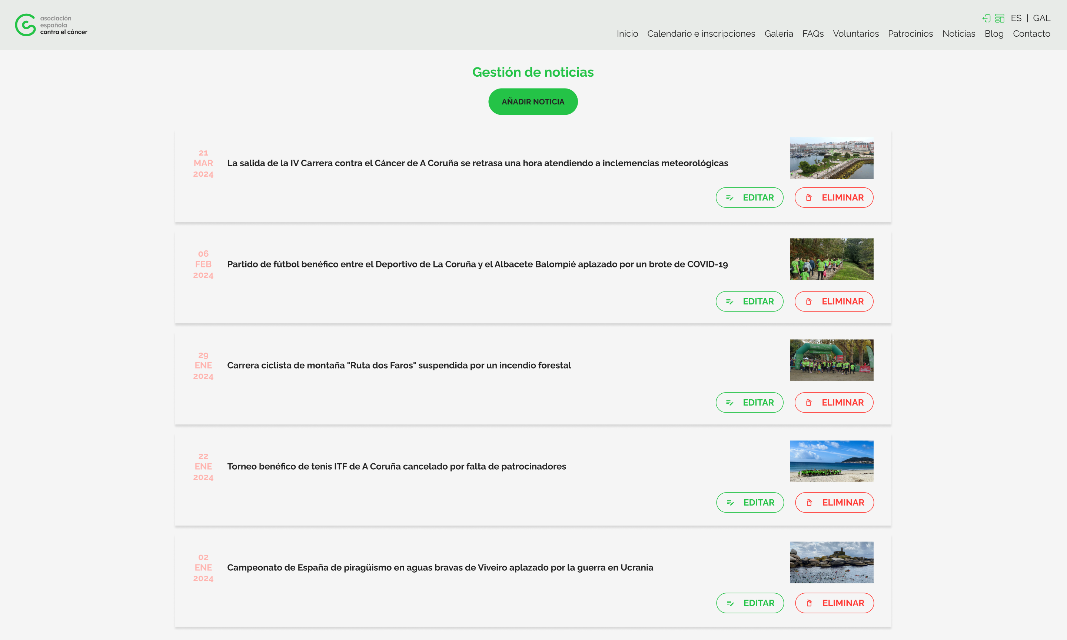Switch language to GAL
The image size is (1067, 640).
[1041, 18]
